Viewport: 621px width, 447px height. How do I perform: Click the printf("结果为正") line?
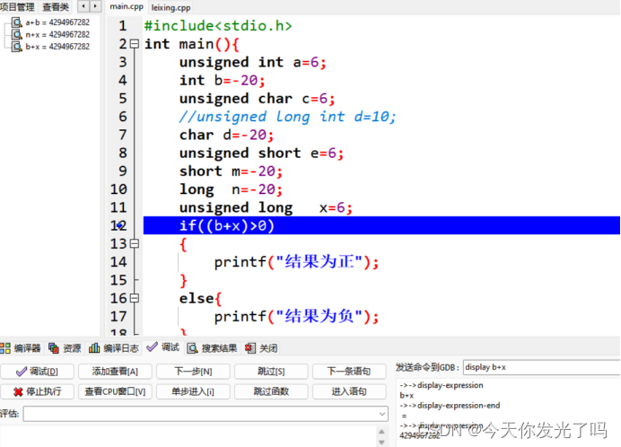click(x=296, y=262)
